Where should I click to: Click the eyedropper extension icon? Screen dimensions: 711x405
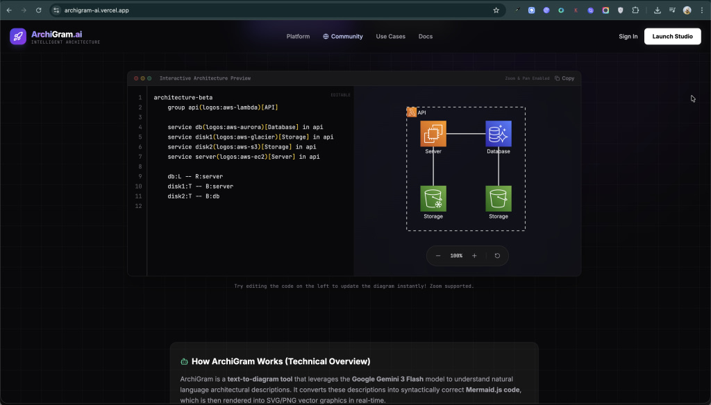[x=517, y=10]
